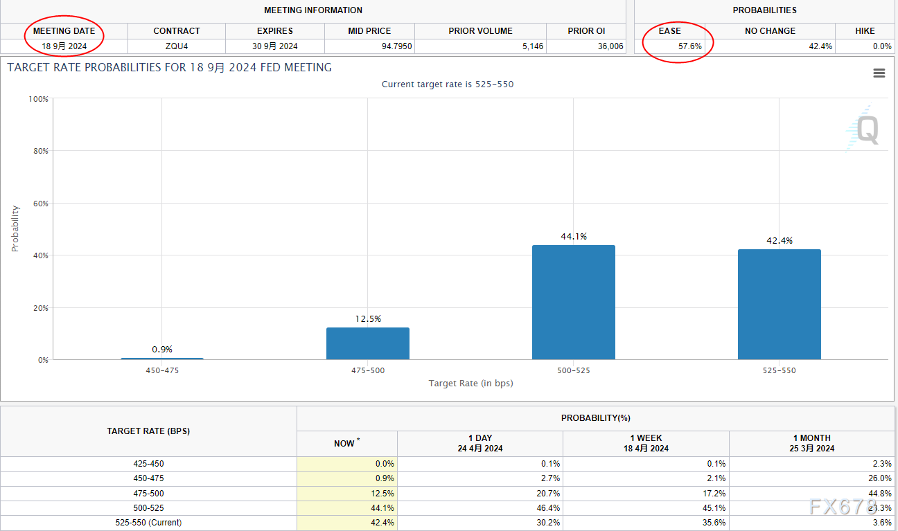Click the 525-550 bar showing 42.4%
Image resolution: width=898 pixels, height=531 pixels.
779,305
